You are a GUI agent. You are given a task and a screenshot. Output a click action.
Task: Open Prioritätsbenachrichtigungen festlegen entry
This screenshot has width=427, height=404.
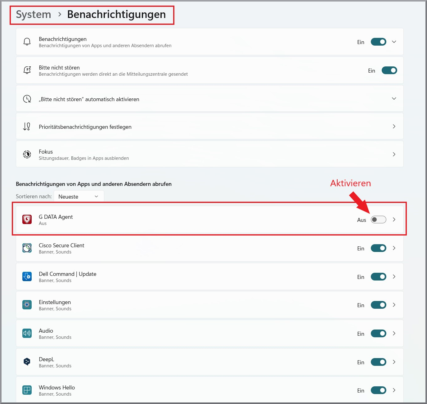210,126
